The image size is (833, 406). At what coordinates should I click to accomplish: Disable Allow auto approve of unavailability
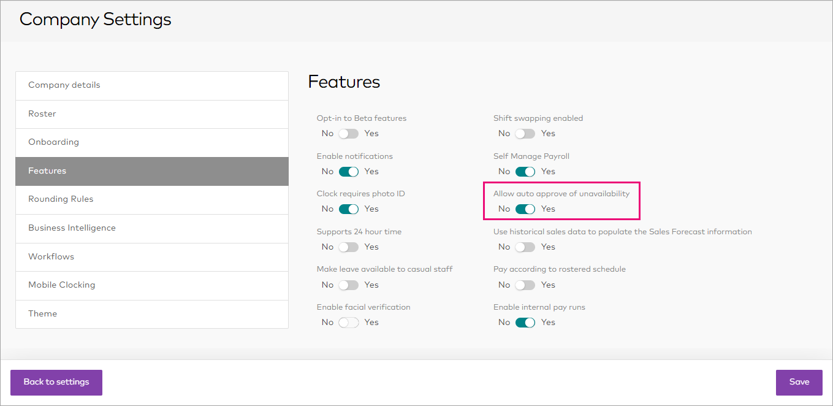(x=525, y=209)
